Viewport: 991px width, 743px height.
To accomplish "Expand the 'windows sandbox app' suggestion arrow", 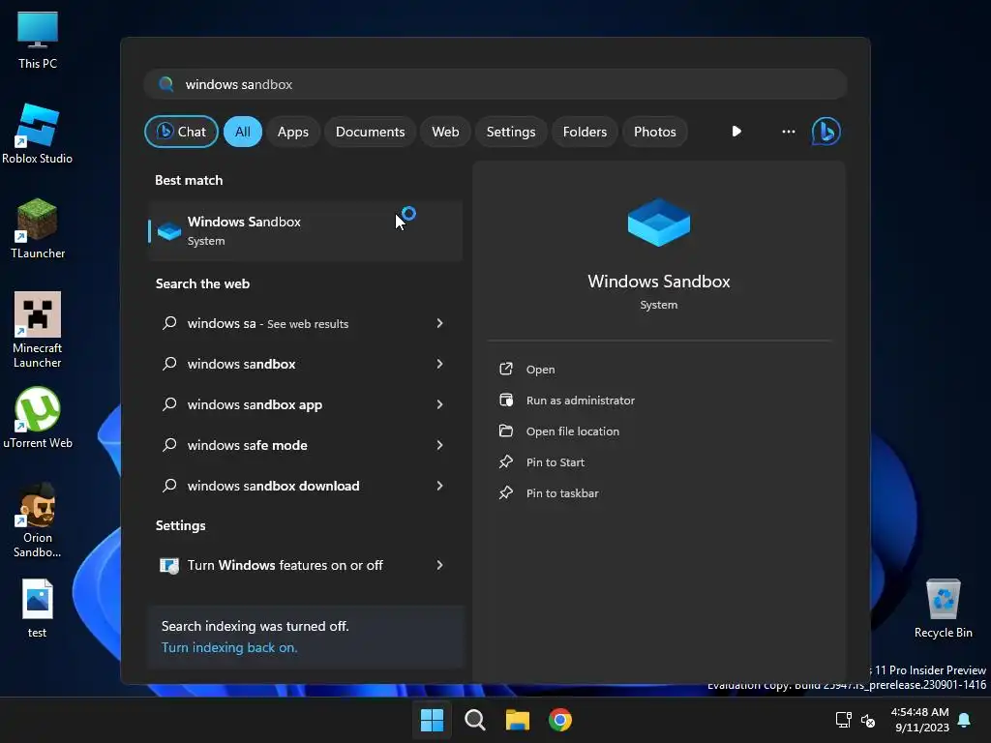I will (x=440, y=404).
